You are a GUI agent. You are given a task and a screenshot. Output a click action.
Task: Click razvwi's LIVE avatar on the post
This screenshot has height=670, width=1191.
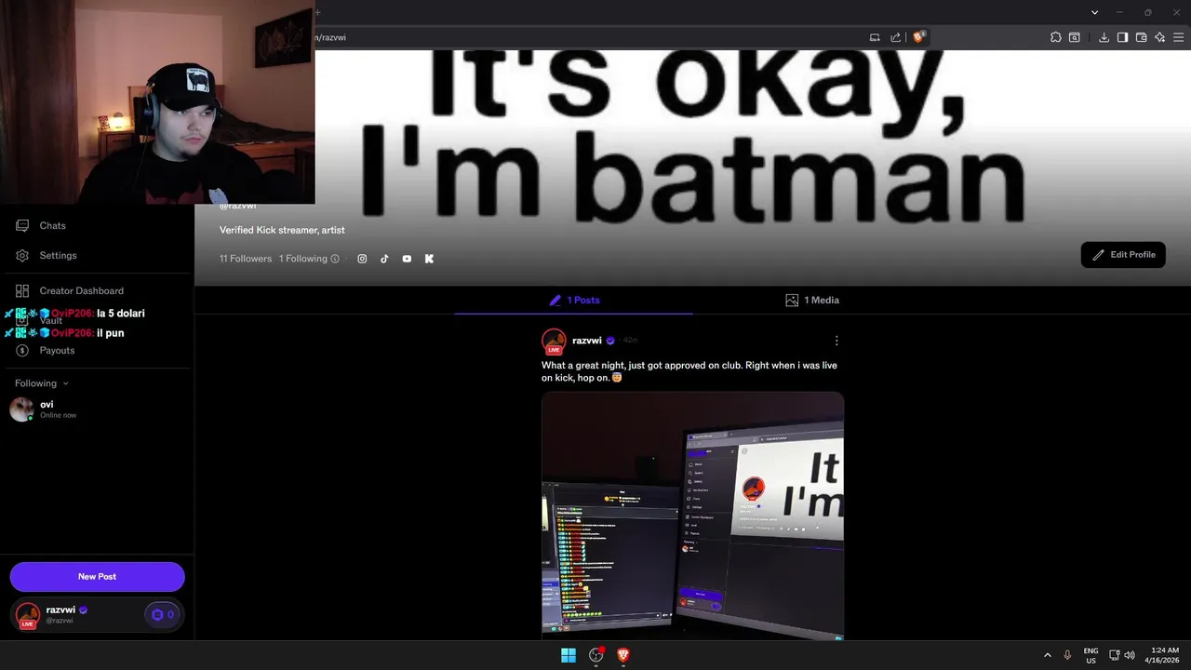554,342
